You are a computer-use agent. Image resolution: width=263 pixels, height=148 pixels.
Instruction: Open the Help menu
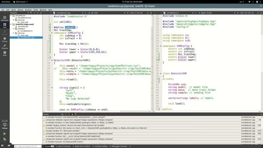[x=50, y=10]
